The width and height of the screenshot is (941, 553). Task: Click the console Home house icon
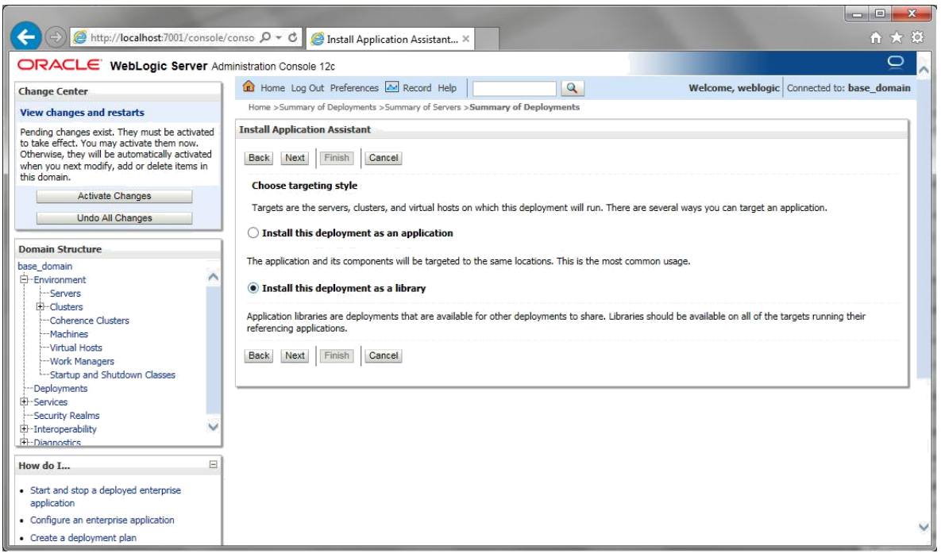(249, 87)
